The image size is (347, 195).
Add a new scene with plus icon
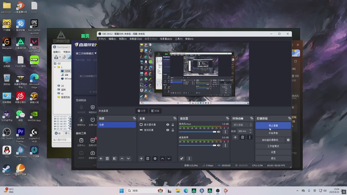click(x=101, y=159)
